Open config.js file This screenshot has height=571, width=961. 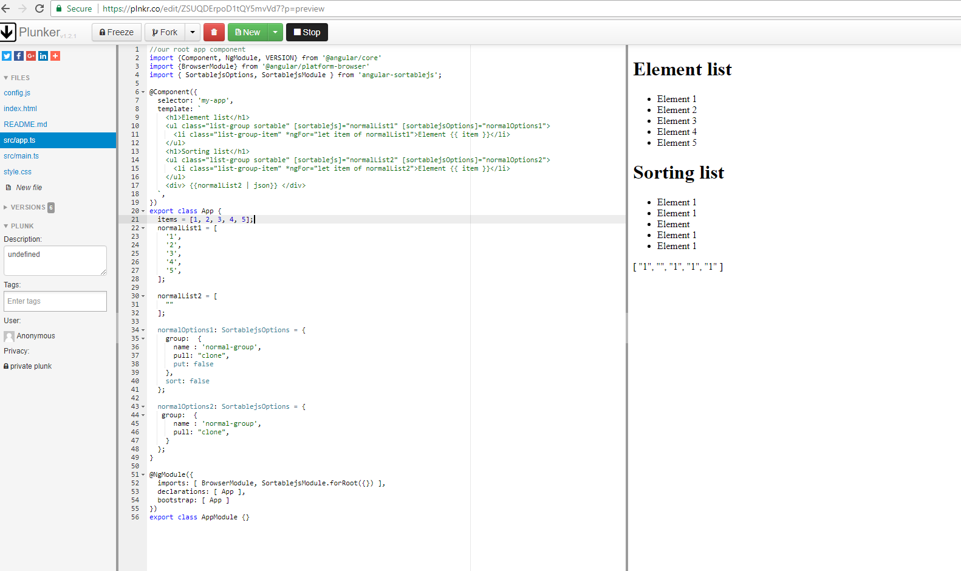[17, 93]
